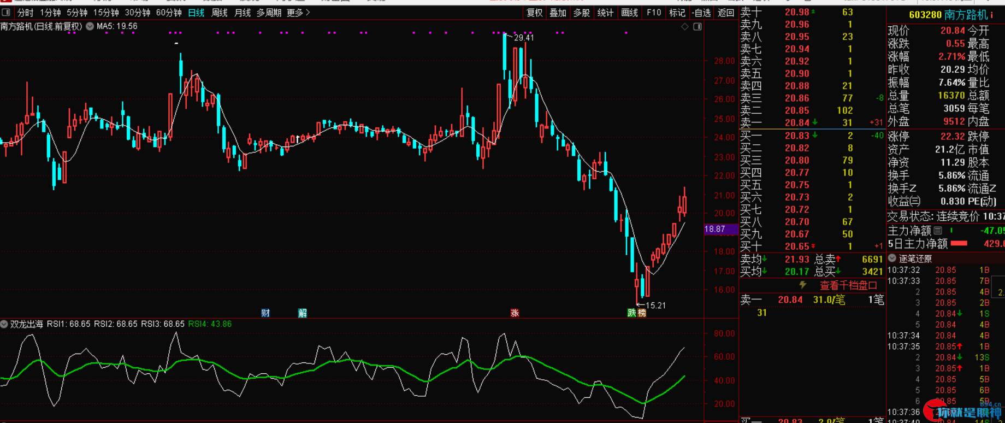Click the 29.41 high price label

524,38
